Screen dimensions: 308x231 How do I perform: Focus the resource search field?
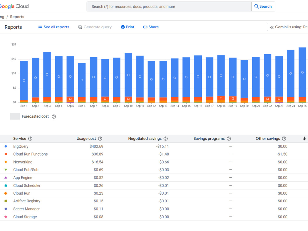coord(169,6)
